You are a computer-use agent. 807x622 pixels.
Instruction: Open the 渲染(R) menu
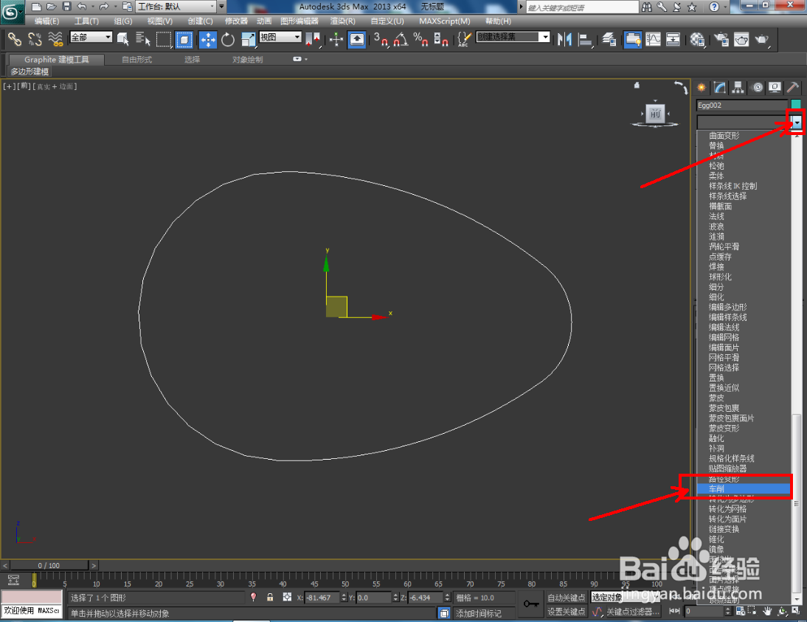tap(343, 21)
